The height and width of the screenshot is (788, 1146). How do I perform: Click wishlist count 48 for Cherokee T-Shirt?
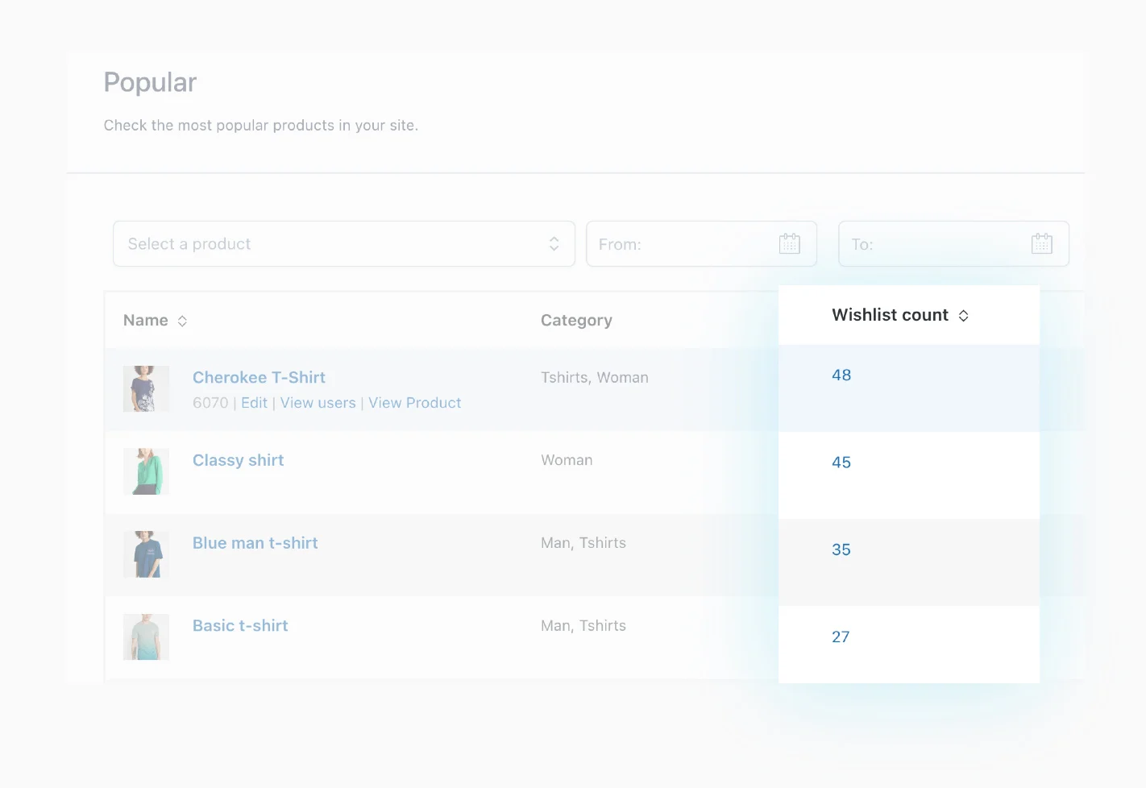pyautogui.click(x=841, y=375)
